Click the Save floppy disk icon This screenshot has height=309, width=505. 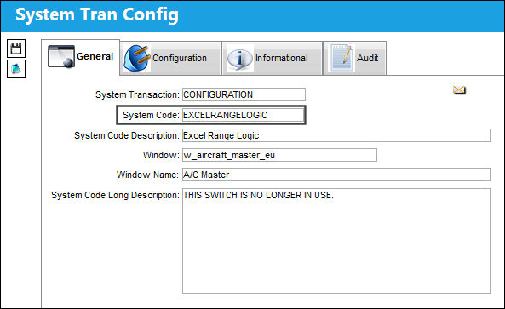tap(16, 49)
